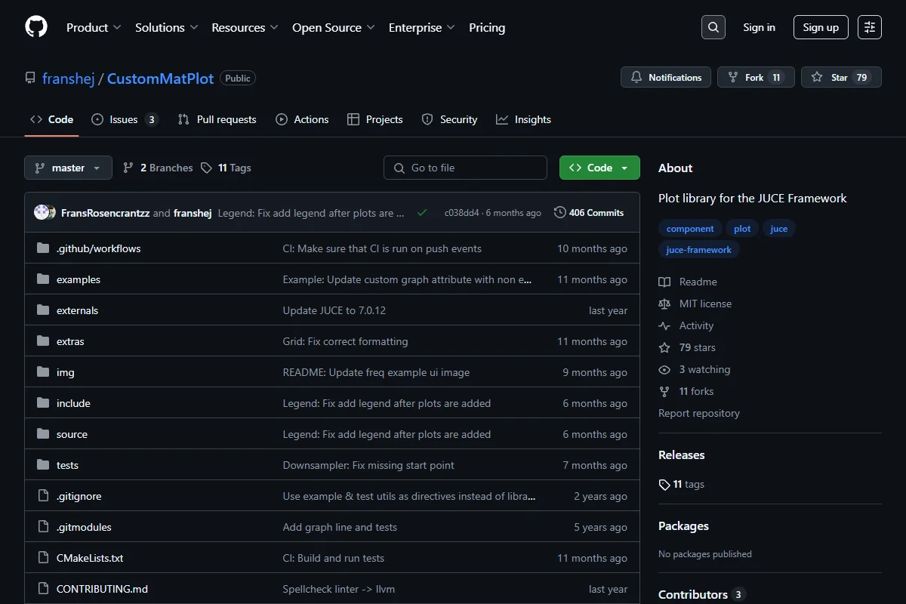The width and height of the screenshot is (906, 604).
Task: Open the green Code dropdown button
Action: coord(599,168)
